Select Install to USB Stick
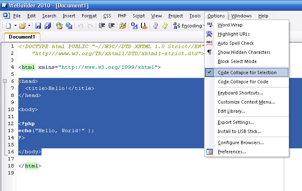This screenshot has width=302, height=191. (x=246, y=131)
